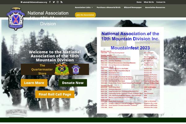Open Blizzard Newspaper page
Viewport: 186px width, 124px height.
(133, 7)
